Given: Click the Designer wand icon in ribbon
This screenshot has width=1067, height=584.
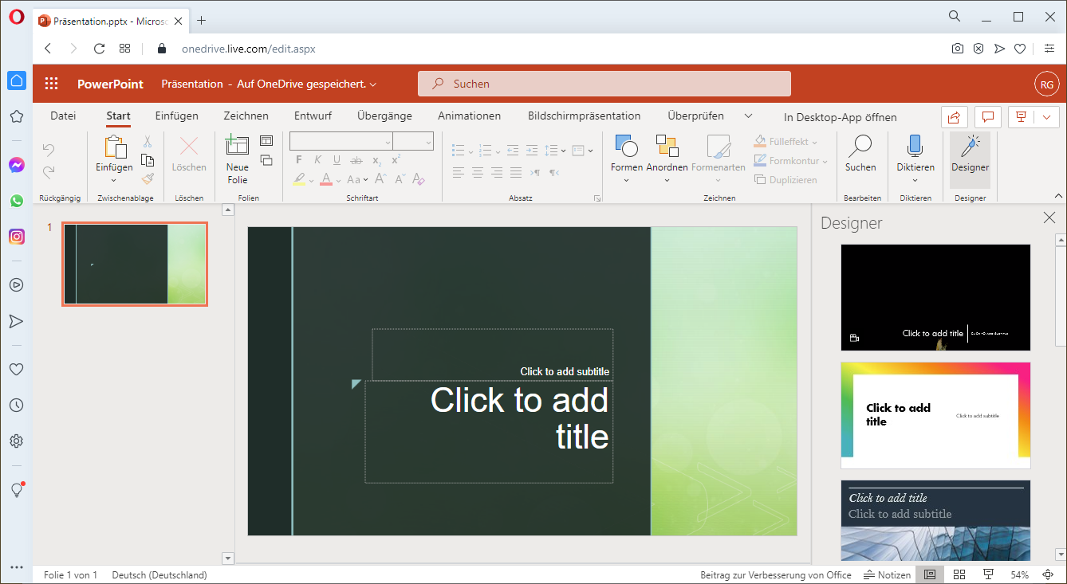Looking at the screenshot, I should (x=970, y=147).
